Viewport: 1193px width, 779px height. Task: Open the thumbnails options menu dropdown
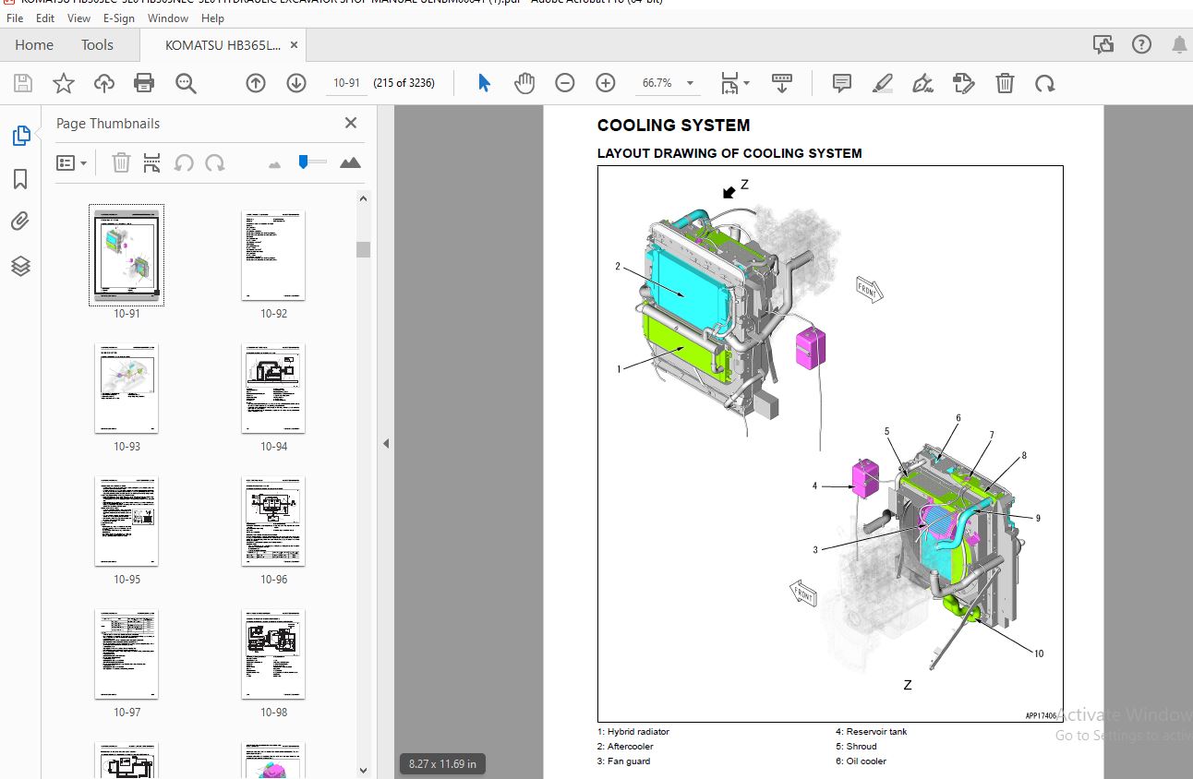click(72, 163)
